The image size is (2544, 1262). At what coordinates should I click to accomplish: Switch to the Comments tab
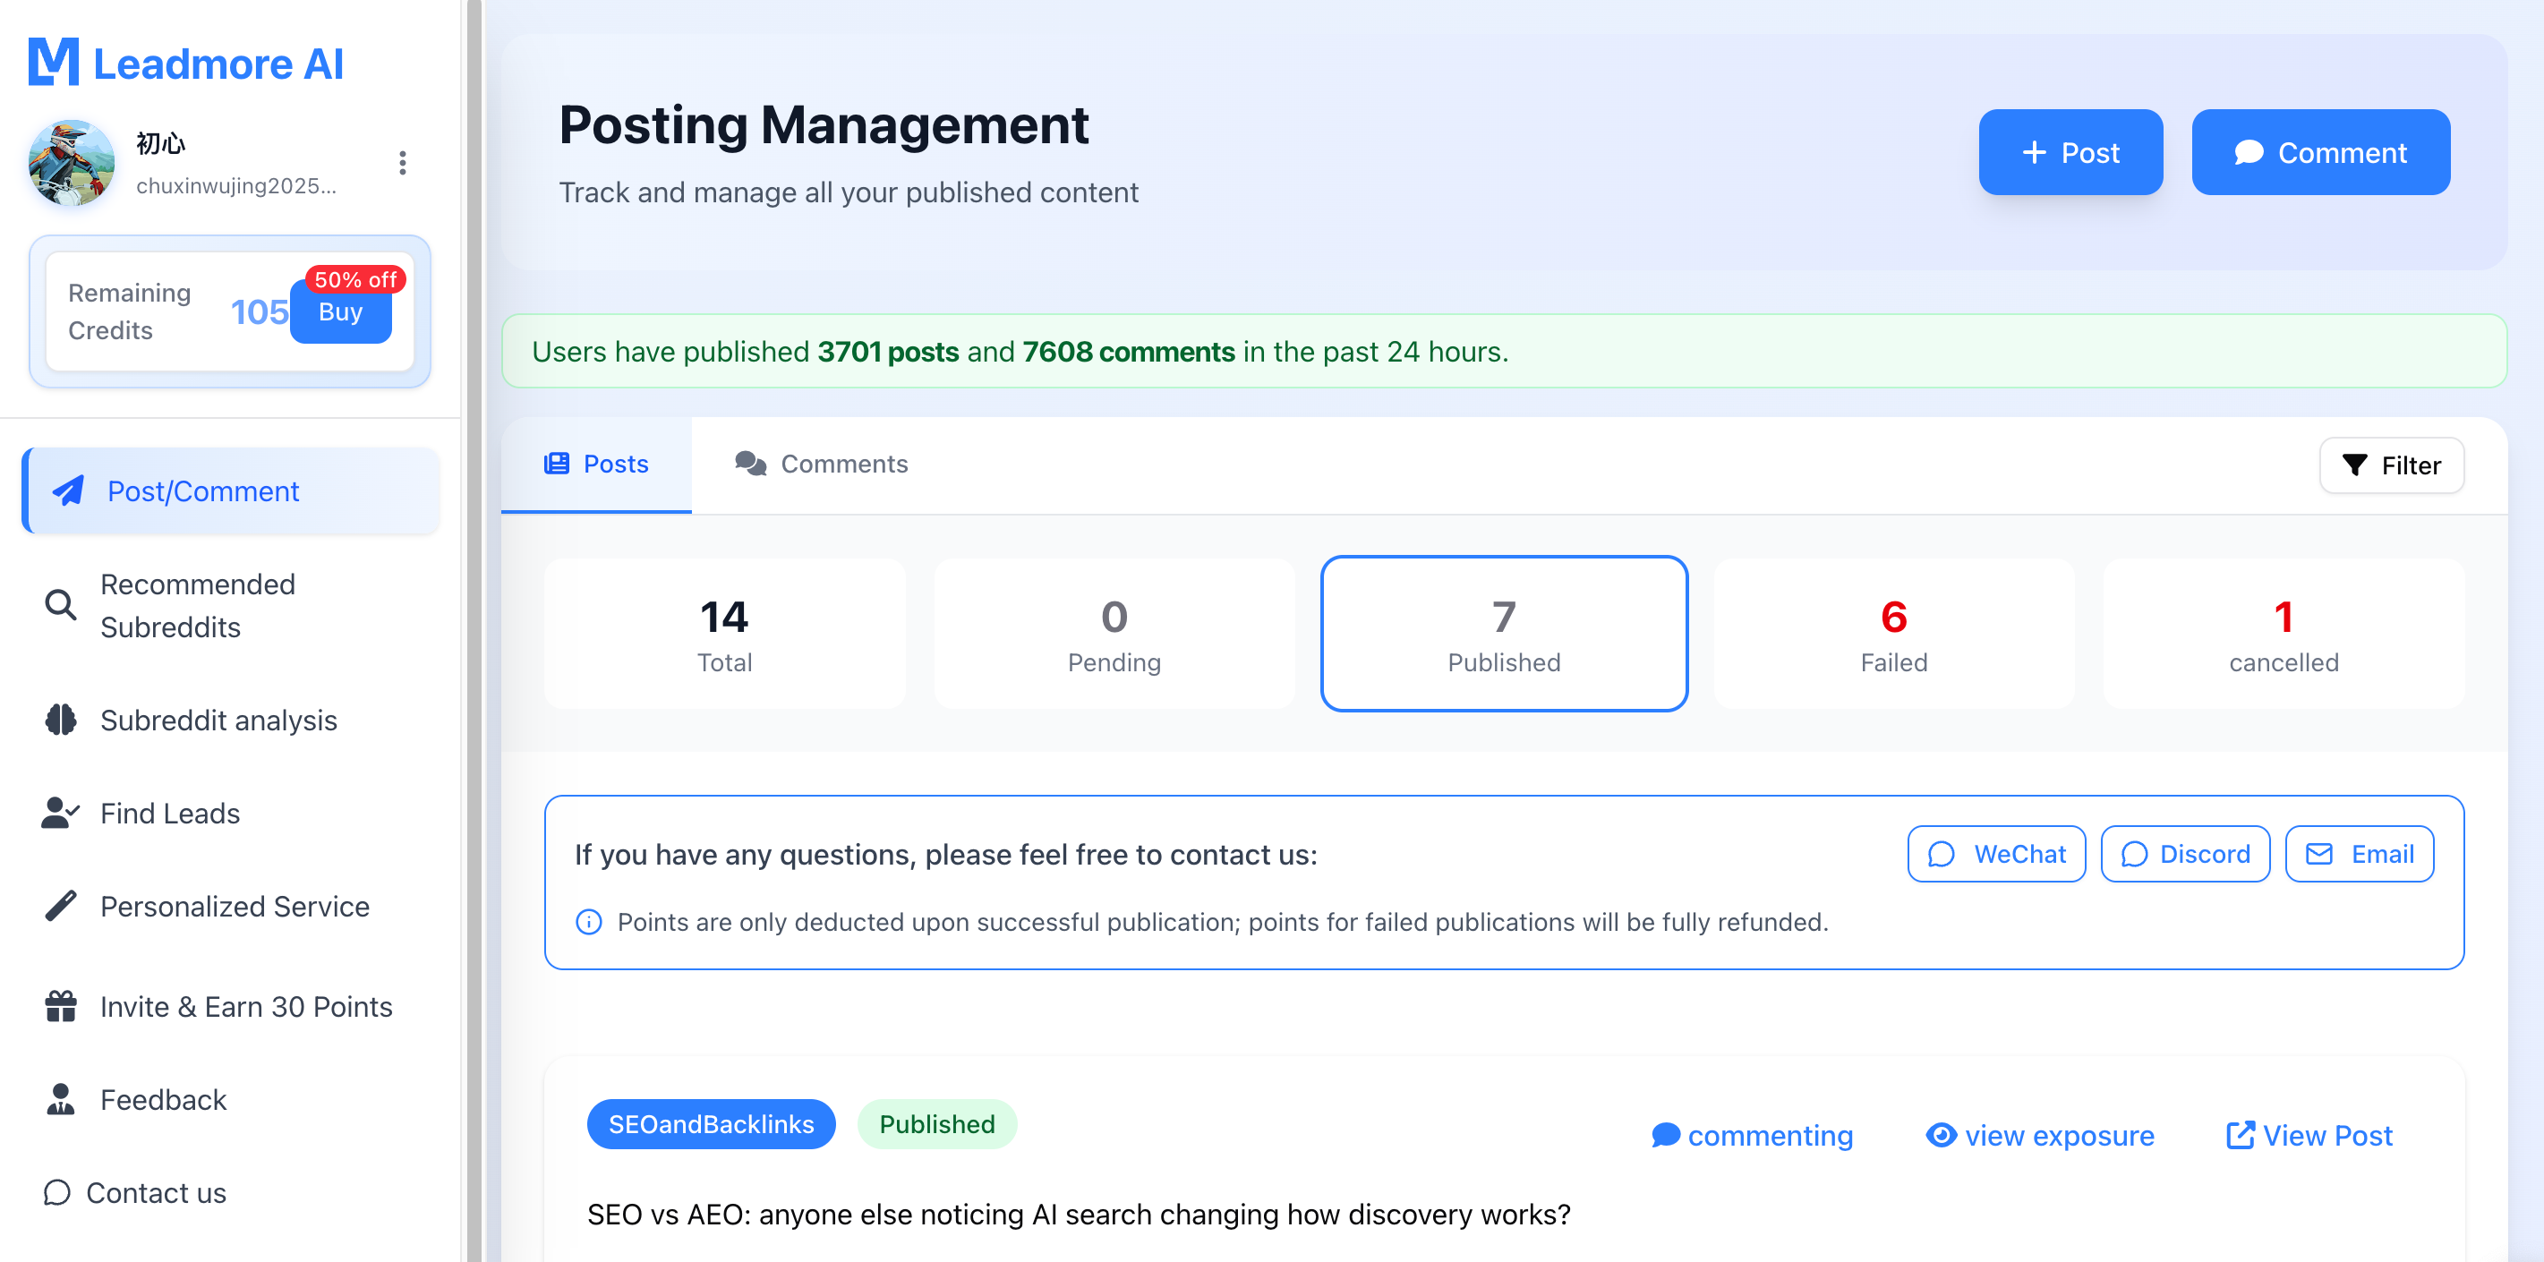(822, 465)
